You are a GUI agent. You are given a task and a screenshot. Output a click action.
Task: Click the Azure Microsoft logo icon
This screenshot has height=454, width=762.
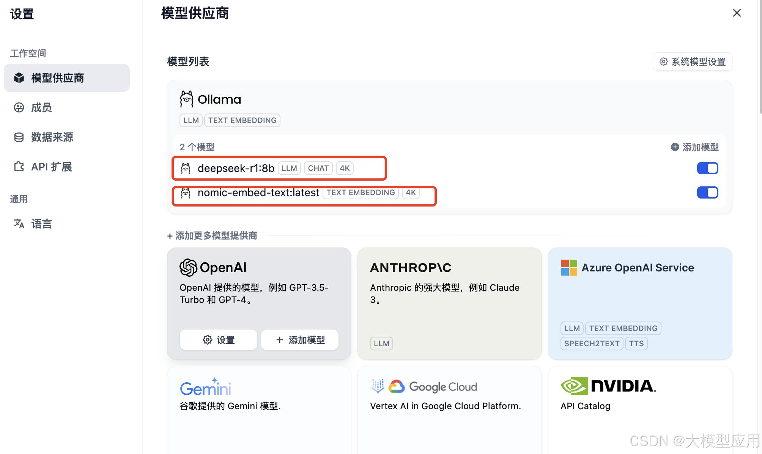tap(569, 268)
